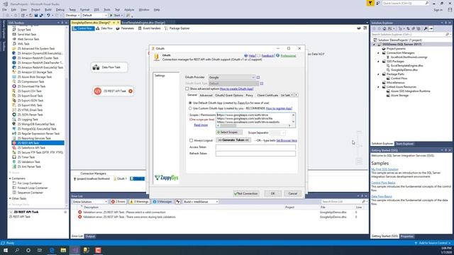Open the OAuth Provider Google dropdown
The image size is (454, 255).
coord(232,77)
